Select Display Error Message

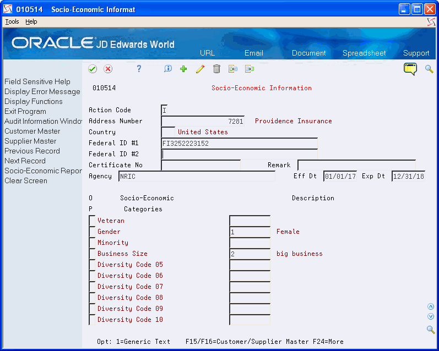pos(42,91)
